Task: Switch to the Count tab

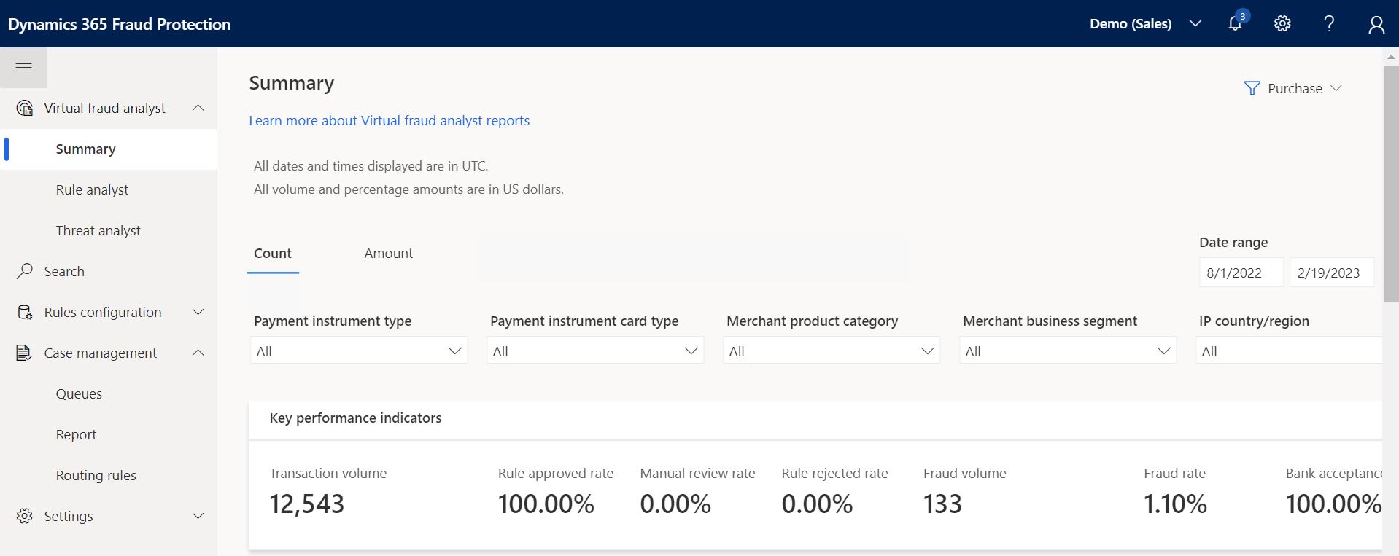Action: pos(273,254)
